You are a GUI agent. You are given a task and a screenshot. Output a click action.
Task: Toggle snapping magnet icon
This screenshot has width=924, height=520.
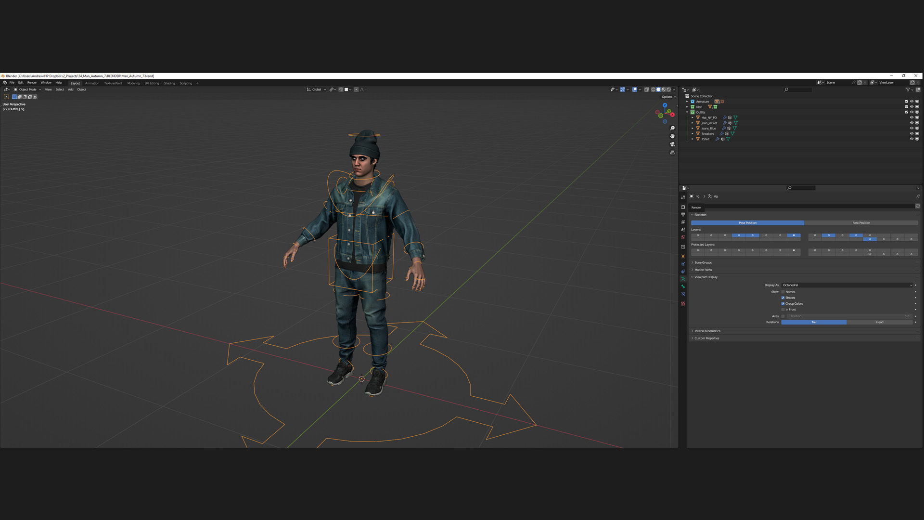coord(341,90)
